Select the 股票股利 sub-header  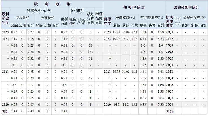click(x=47, y=17)
